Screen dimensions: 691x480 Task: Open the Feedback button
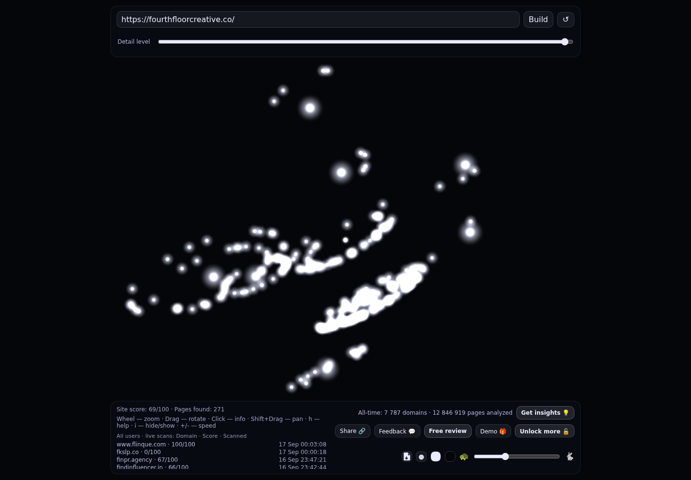pos(397,431)
